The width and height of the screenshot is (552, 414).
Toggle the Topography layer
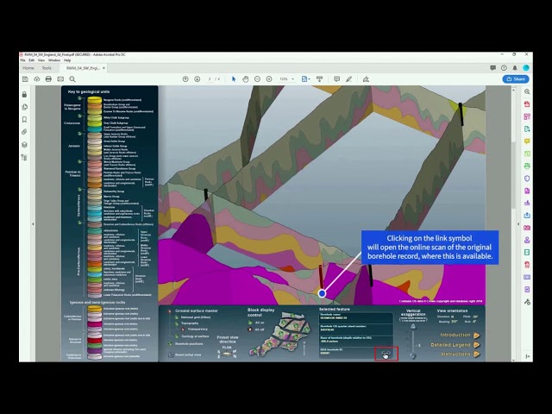(176, 323)
